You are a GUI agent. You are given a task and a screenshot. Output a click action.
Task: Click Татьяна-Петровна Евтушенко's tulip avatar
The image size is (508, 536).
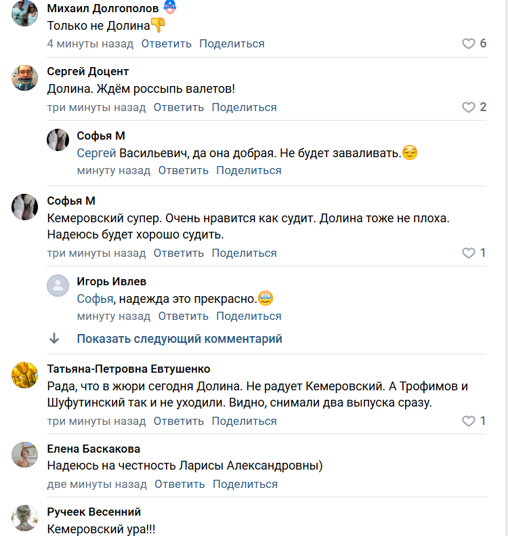25,375
